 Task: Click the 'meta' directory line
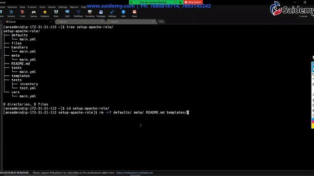(15, 55)
